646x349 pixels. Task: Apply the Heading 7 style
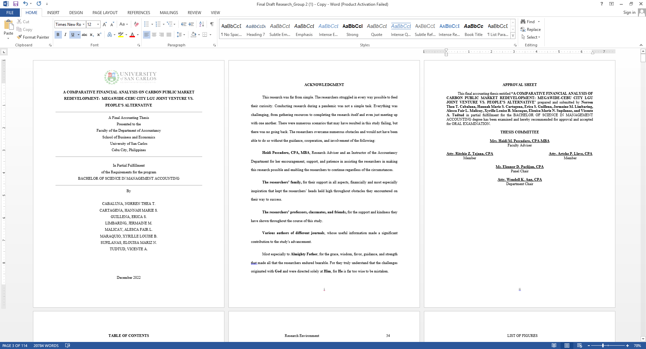[256, 30]
